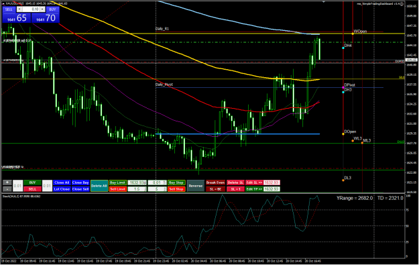Click the first 0.01 lot field left of BUY
Screen dimensions: 419x265
[17, 186]
